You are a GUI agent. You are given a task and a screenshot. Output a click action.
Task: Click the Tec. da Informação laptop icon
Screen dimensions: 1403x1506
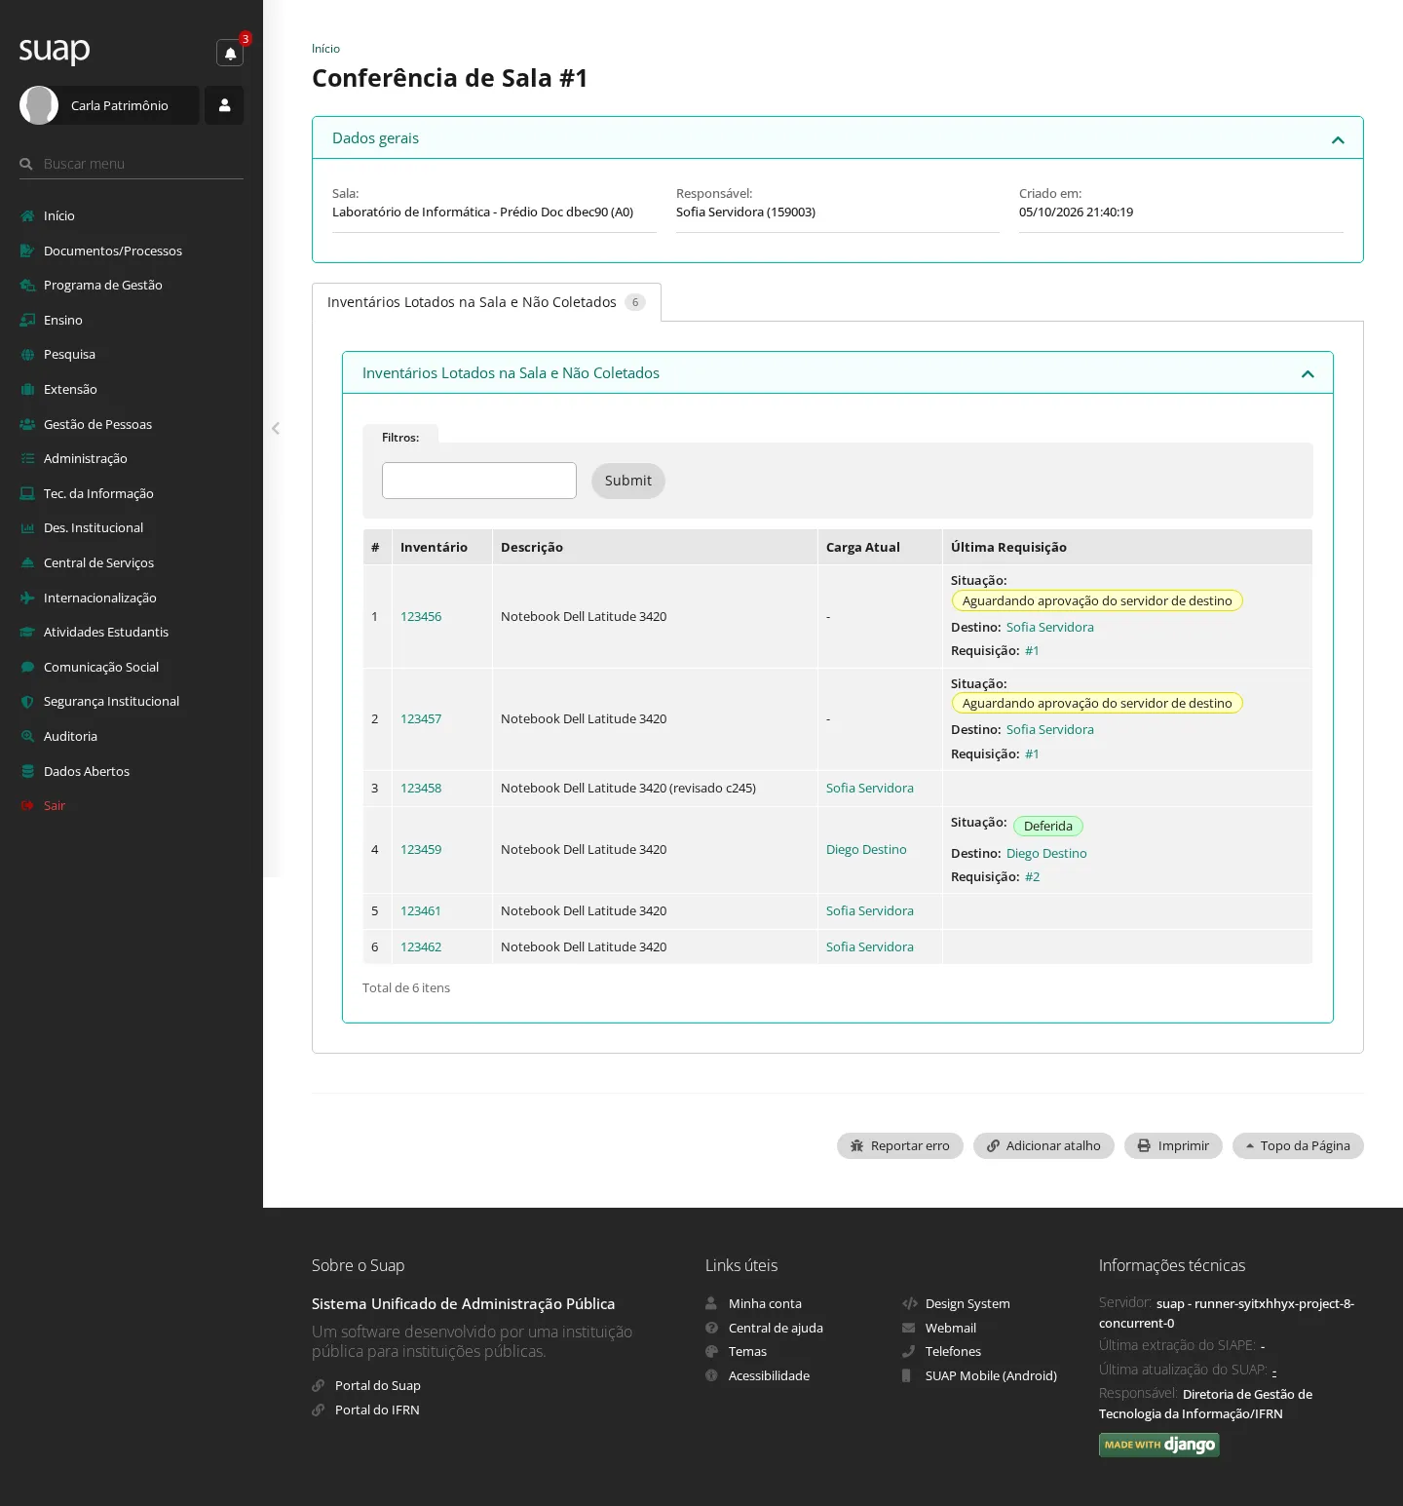(x=27, y=493)
